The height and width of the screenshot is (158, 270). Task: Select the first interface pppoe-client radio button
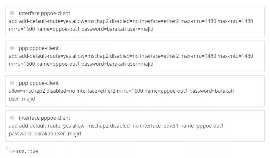pyautogui.click(x=12, y=13)
